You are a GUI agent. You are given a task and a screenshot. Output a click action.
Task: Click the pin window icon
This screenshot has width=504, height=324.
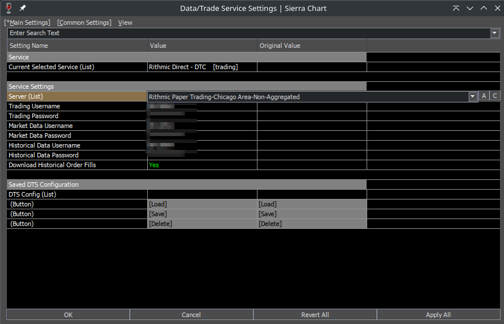[23, 8]
